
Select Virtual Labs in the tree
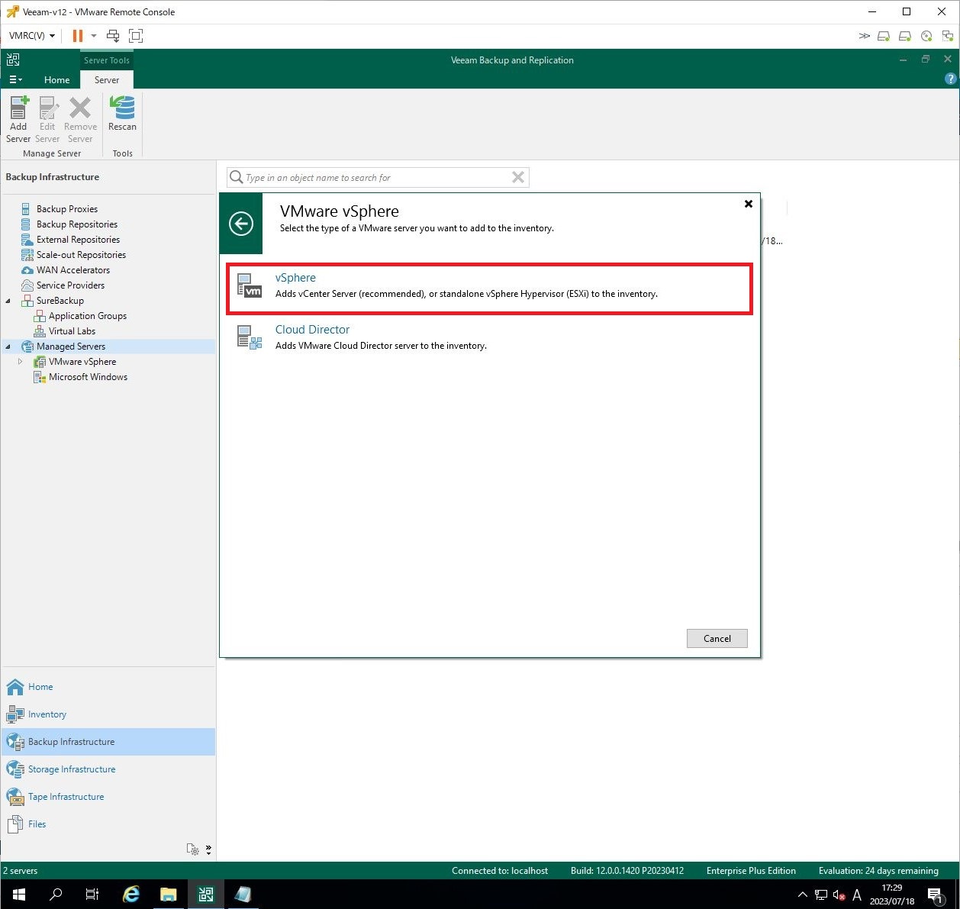pyautogui.click(x=72, y=331)
